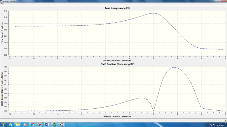
Task: Open the green circular app in taskbar
Action: click(x=54, y=125)
